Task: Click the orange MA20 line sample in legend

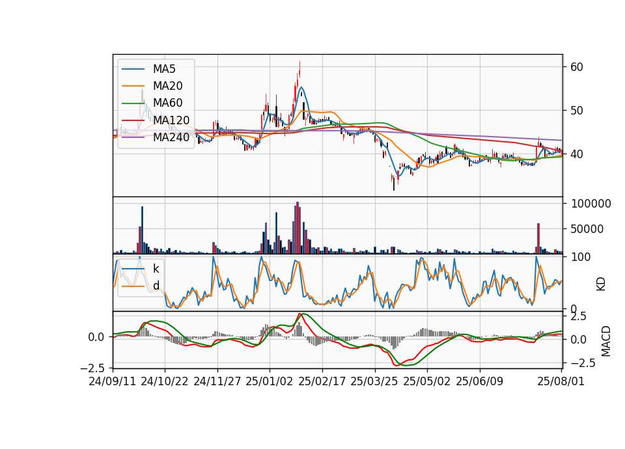Action: point(133,86)
